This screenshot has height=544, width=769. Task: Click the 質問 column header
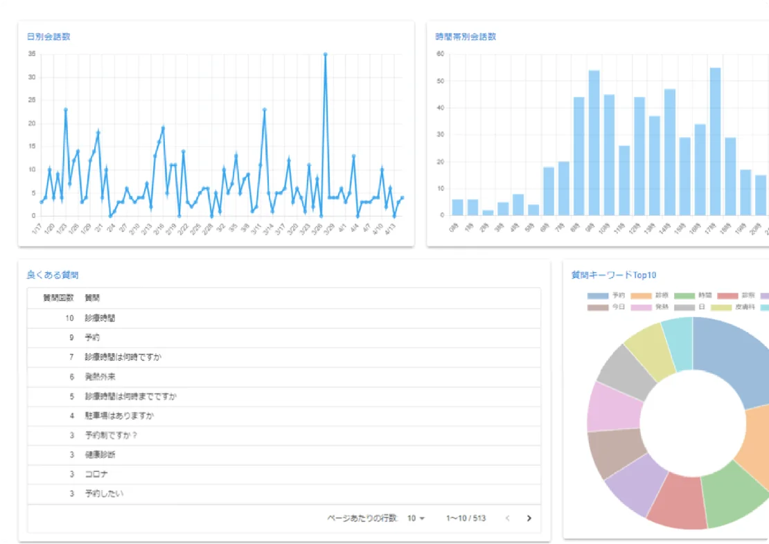pyautogui.click(x=92, y=298)
